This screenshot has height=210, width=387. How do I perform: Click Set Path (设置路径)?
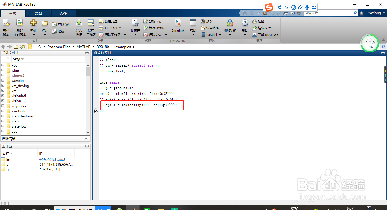click(209, 28)
